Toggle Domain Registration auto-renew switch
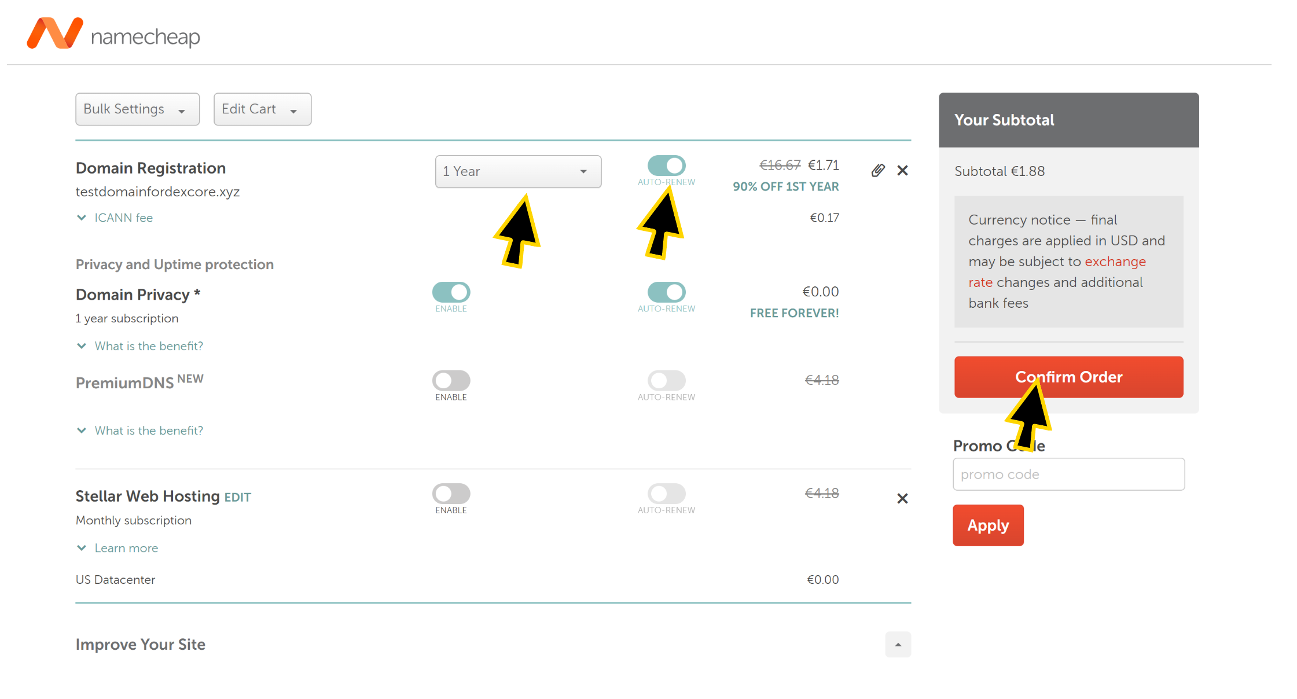Viewport: 1297px width, 699px height. (666, 165)
